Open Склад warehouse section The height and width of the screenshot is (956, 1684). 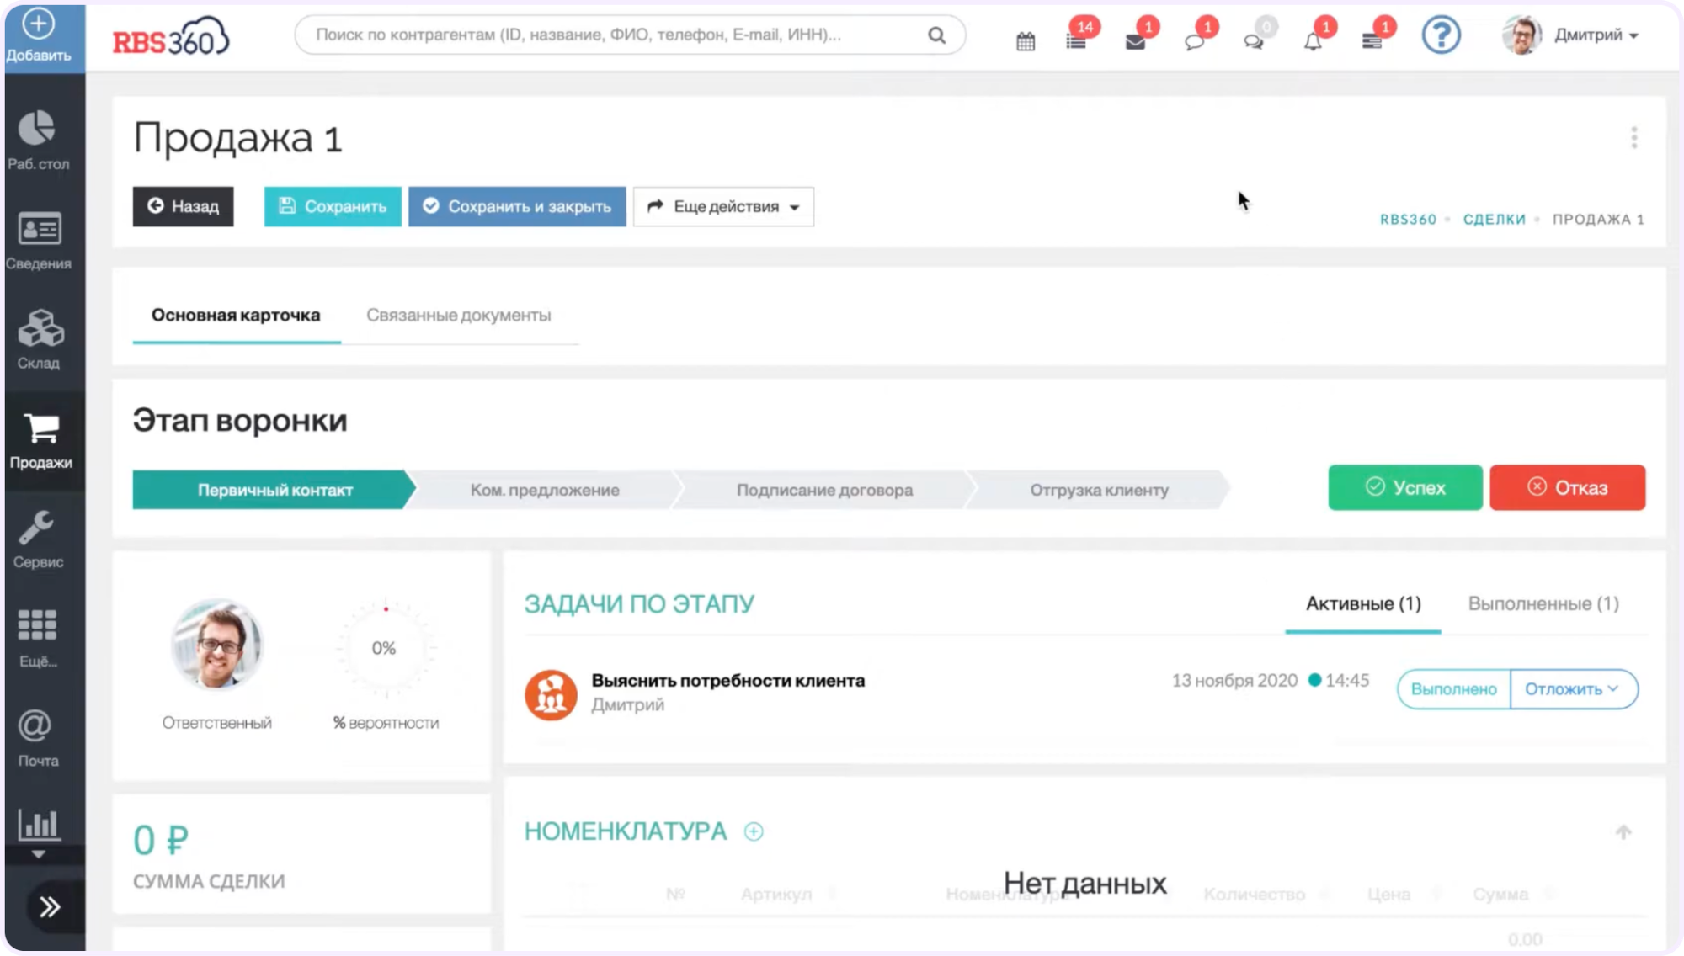click(40, 340)
